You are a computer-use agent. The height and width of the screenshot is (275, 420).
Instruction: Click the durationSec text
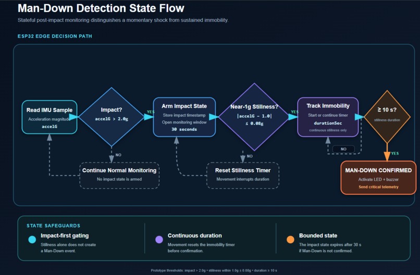click(328, 123)
